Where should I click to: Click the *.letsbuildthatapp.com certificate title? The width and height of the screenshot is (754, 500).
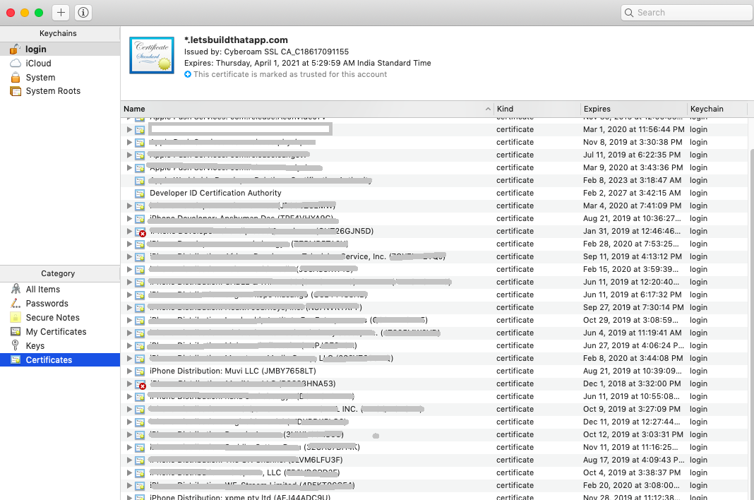[236, 40]
